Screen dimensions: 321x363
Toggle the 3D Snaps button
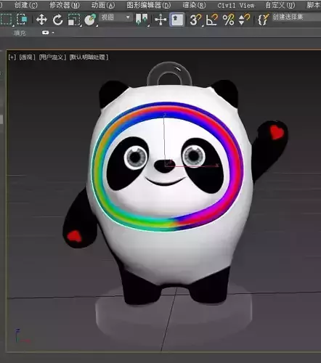click(195, 20)
